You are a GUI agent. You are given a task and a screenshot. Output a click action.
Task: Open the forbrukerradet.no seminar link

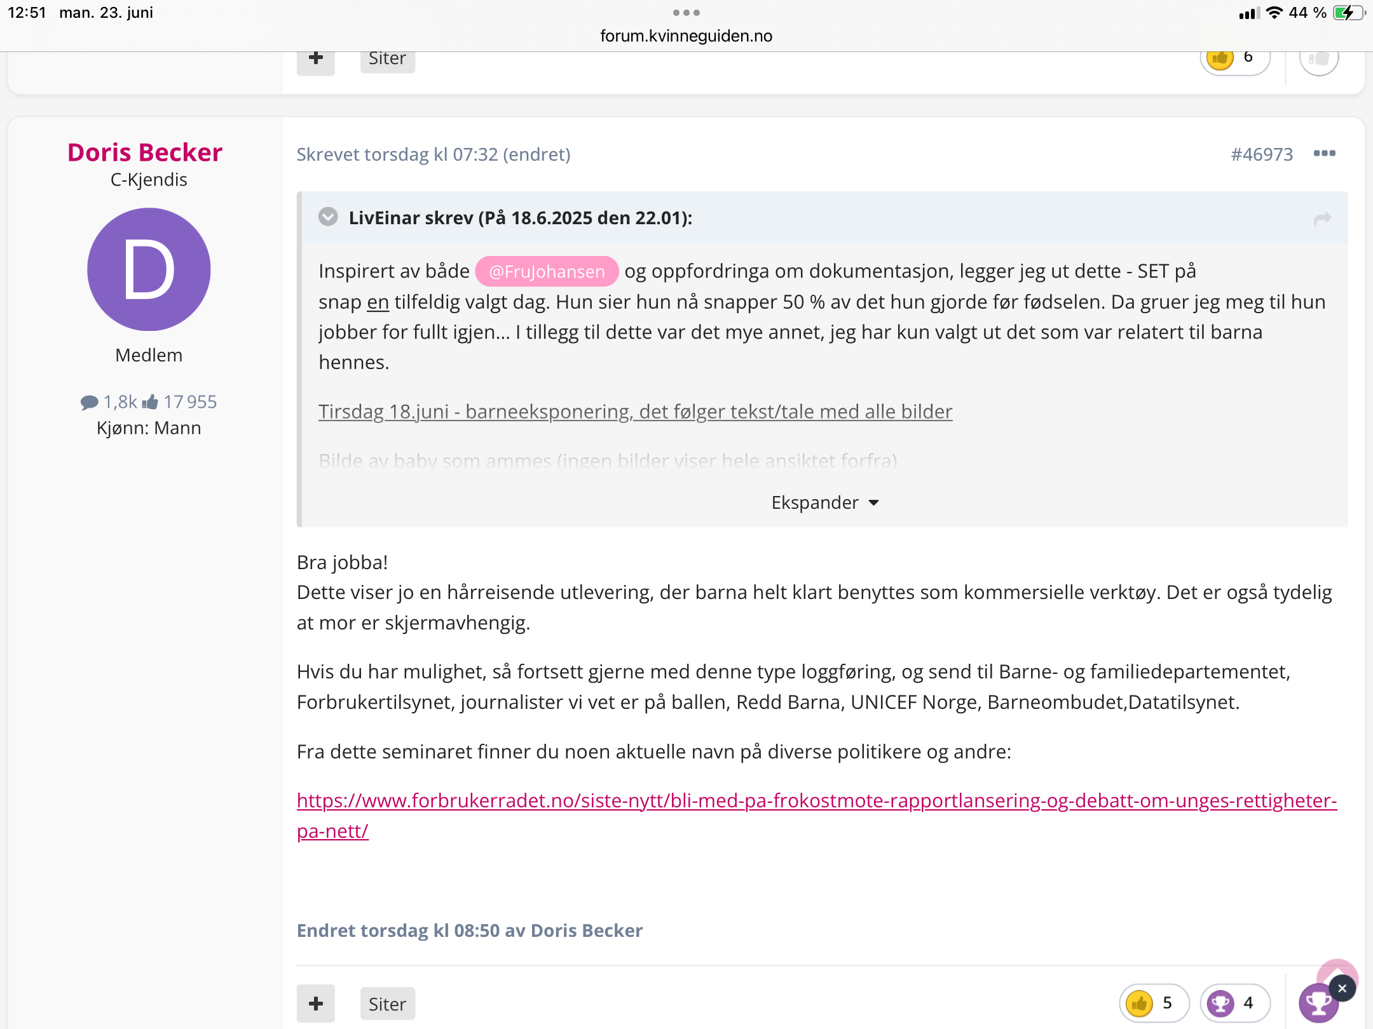click(x=817, y=816)
